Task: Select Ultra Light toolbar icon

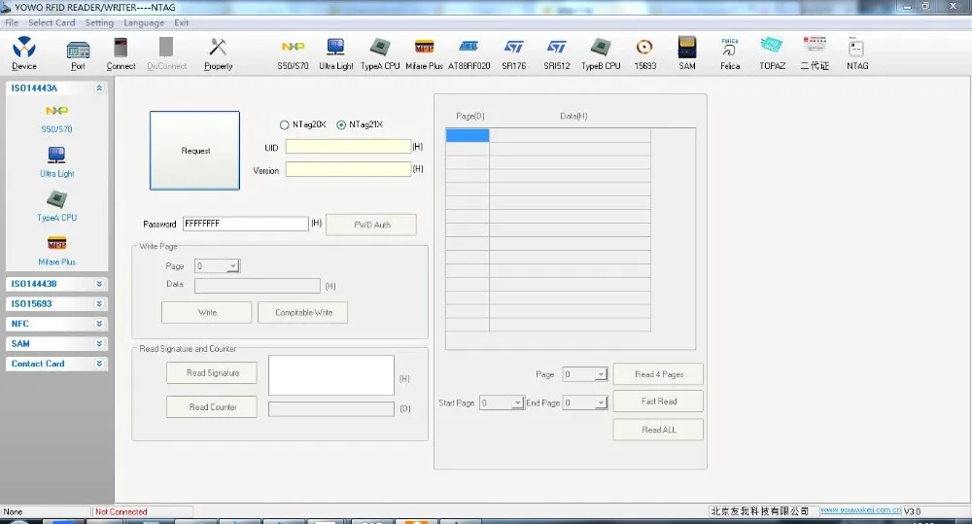Action: click(336, 52)
